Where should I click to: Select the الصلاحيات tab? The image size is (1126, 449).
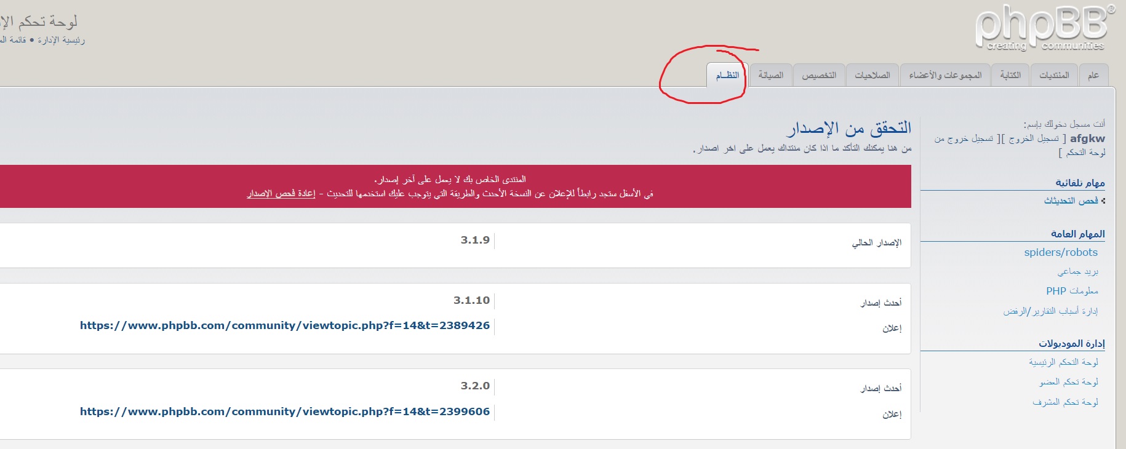872,75
